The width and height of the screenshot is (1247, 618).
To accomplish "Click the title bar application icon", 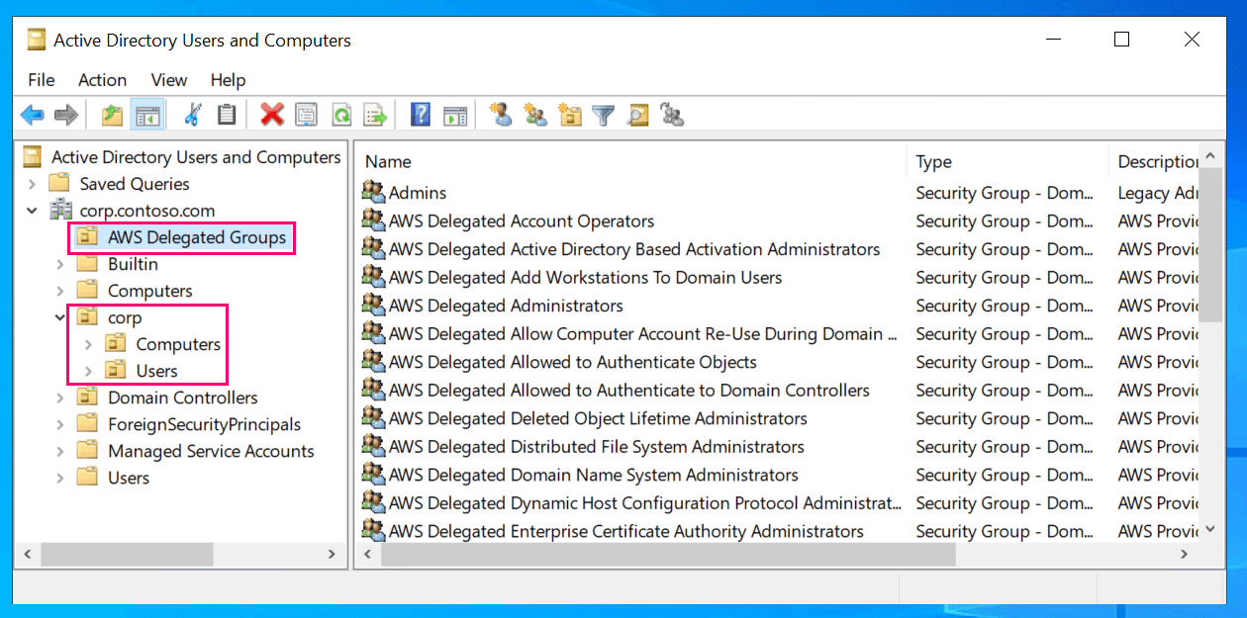I will (37, 41).
